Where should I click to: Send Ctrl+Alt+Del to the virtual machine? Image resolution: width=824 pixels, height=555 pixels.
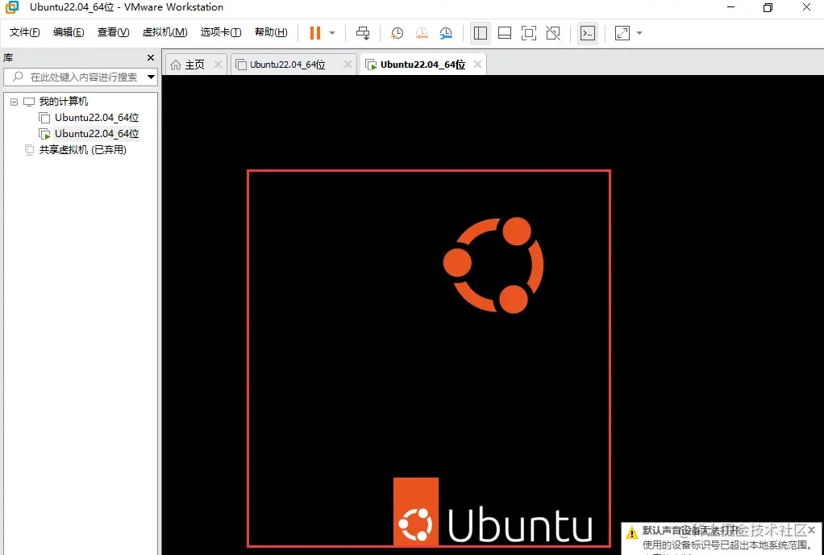[363, 33]
